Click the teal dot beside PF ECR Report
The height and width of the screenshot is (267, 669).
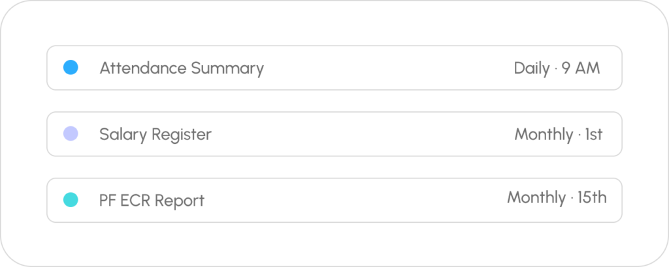[x=71, y=200]
